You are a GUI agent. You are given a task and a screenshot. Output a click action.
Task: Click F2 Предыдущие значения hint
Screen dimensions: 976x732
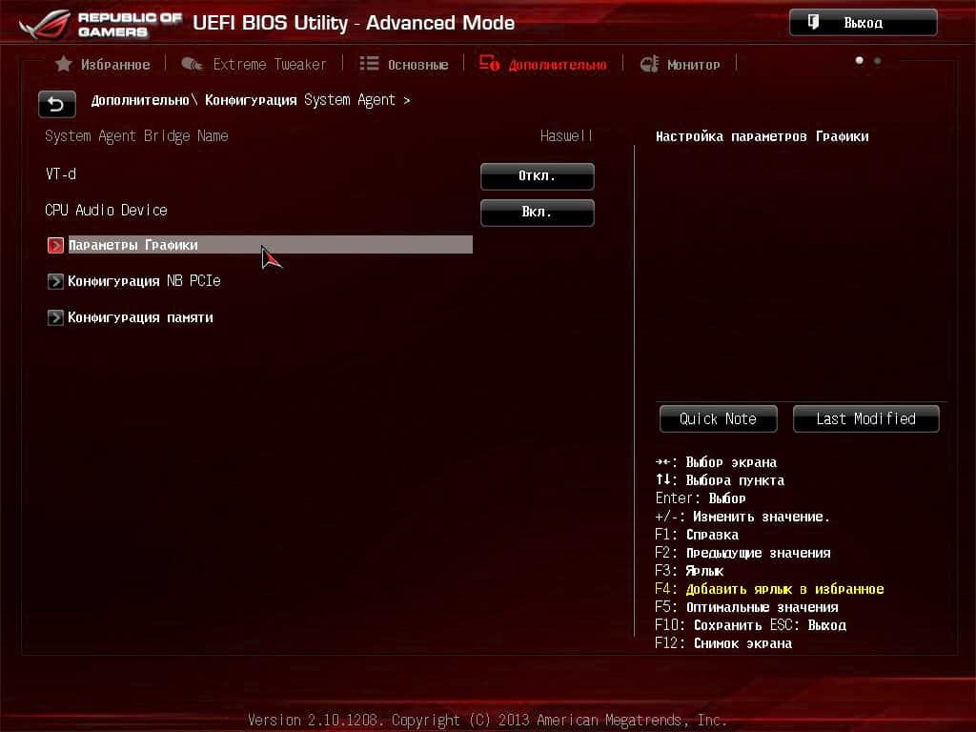tap(742, 553)
